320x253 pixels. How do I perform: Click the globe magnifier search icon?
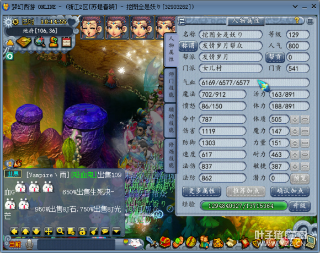point(40,42)
